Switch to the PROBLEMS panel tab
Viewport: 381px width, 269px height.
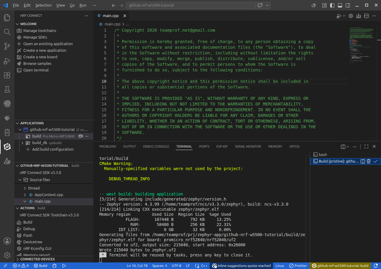click(x=108, y=146)
